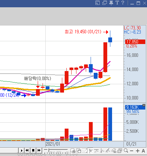Open the chart picture save icon
147x156 pixels.
tap(120, 151)
